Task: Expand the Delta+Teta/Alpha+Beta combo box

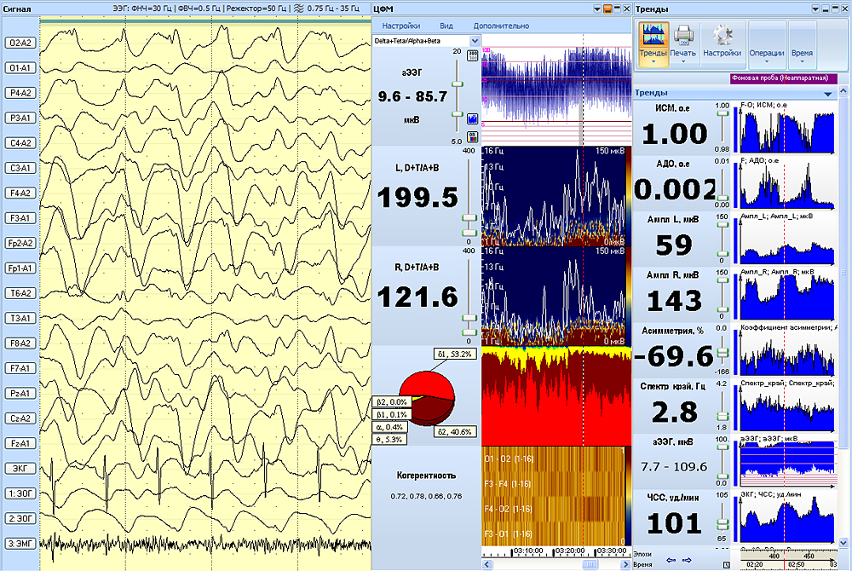Action: 475,41
